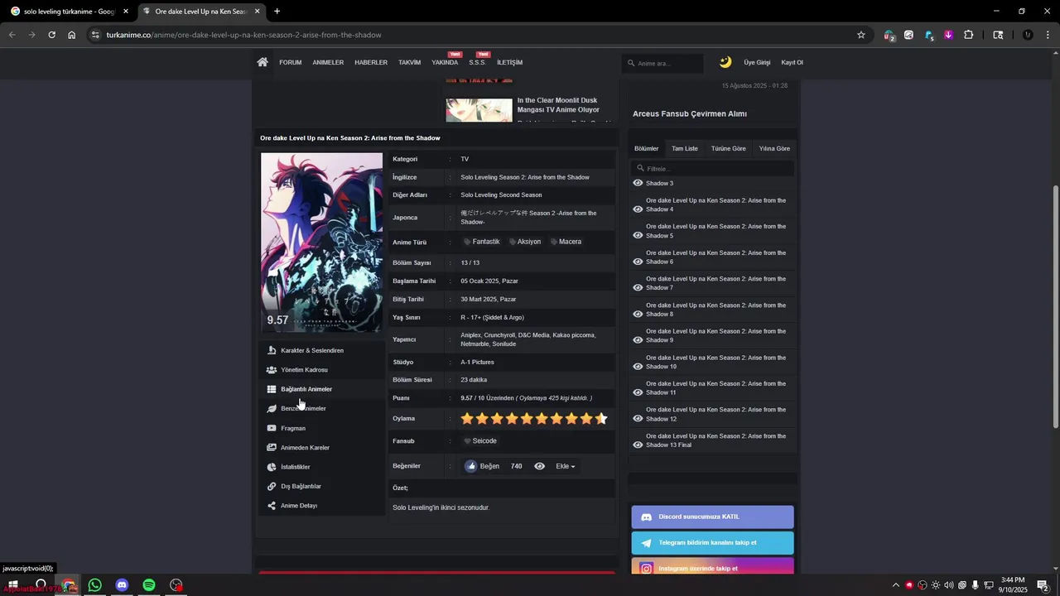The height and width of the screenshot is (596, 1060).
Task: Toggle dark mode moon icon
Action: point(725,62)
